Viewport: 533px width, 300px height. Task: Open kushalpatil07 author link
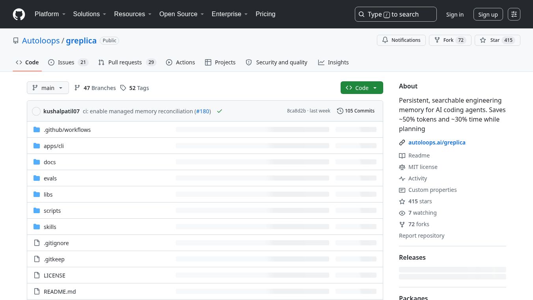[61, 111]
